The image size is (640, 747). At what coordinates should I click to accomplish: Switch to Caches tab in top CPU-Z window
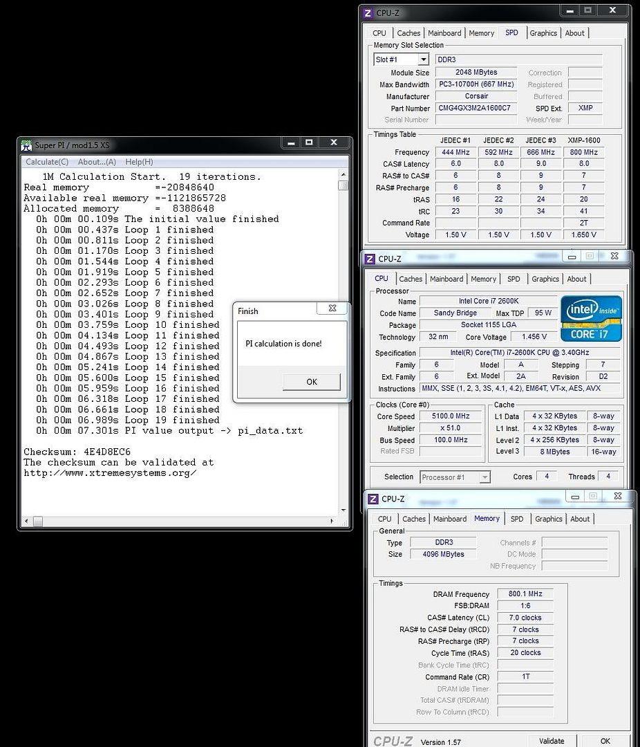(408, 33)
